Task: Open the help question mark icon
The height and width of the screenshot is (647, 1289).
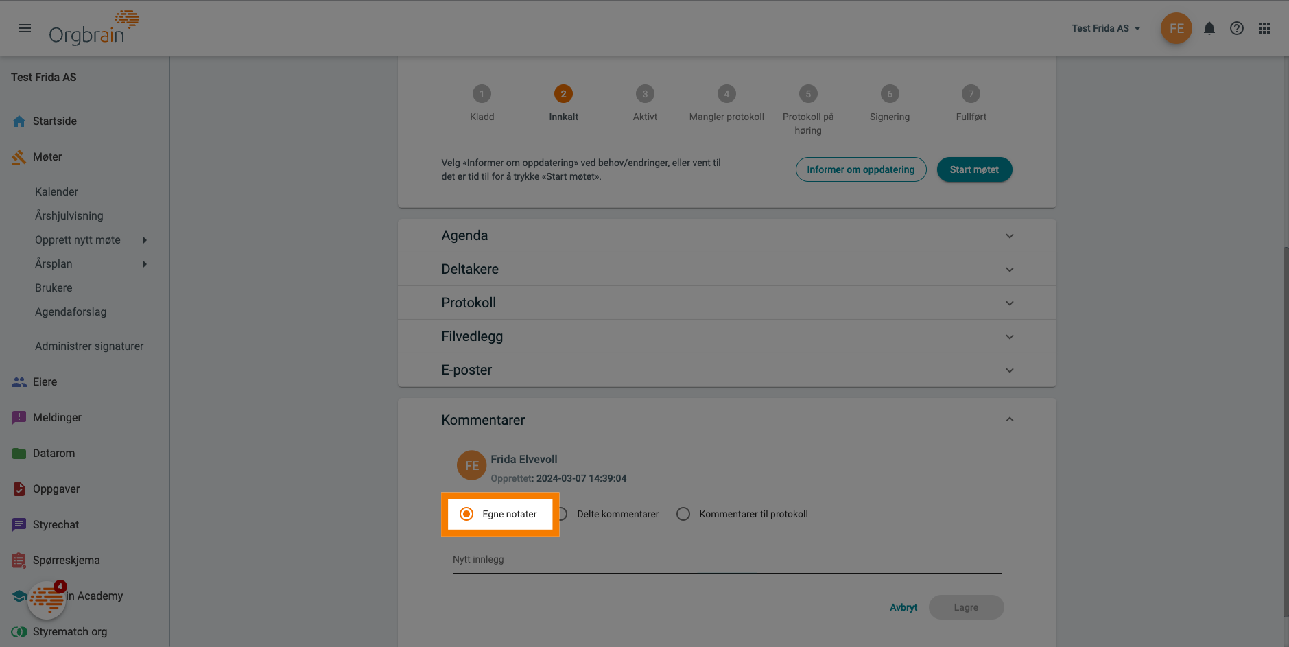Action: point(1237,28)
